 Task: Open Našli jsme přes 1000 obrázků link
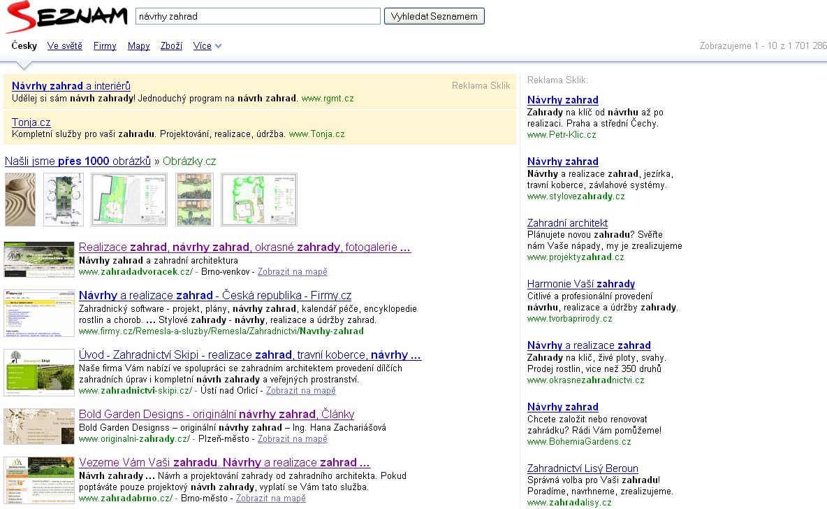coord(78,161)
